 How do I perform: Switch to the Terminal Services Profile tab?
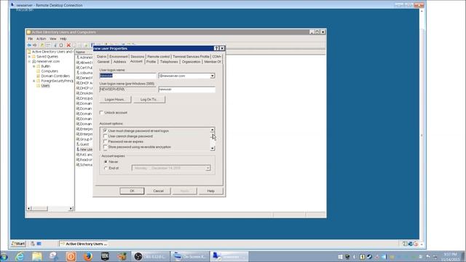tap(191, 57)
